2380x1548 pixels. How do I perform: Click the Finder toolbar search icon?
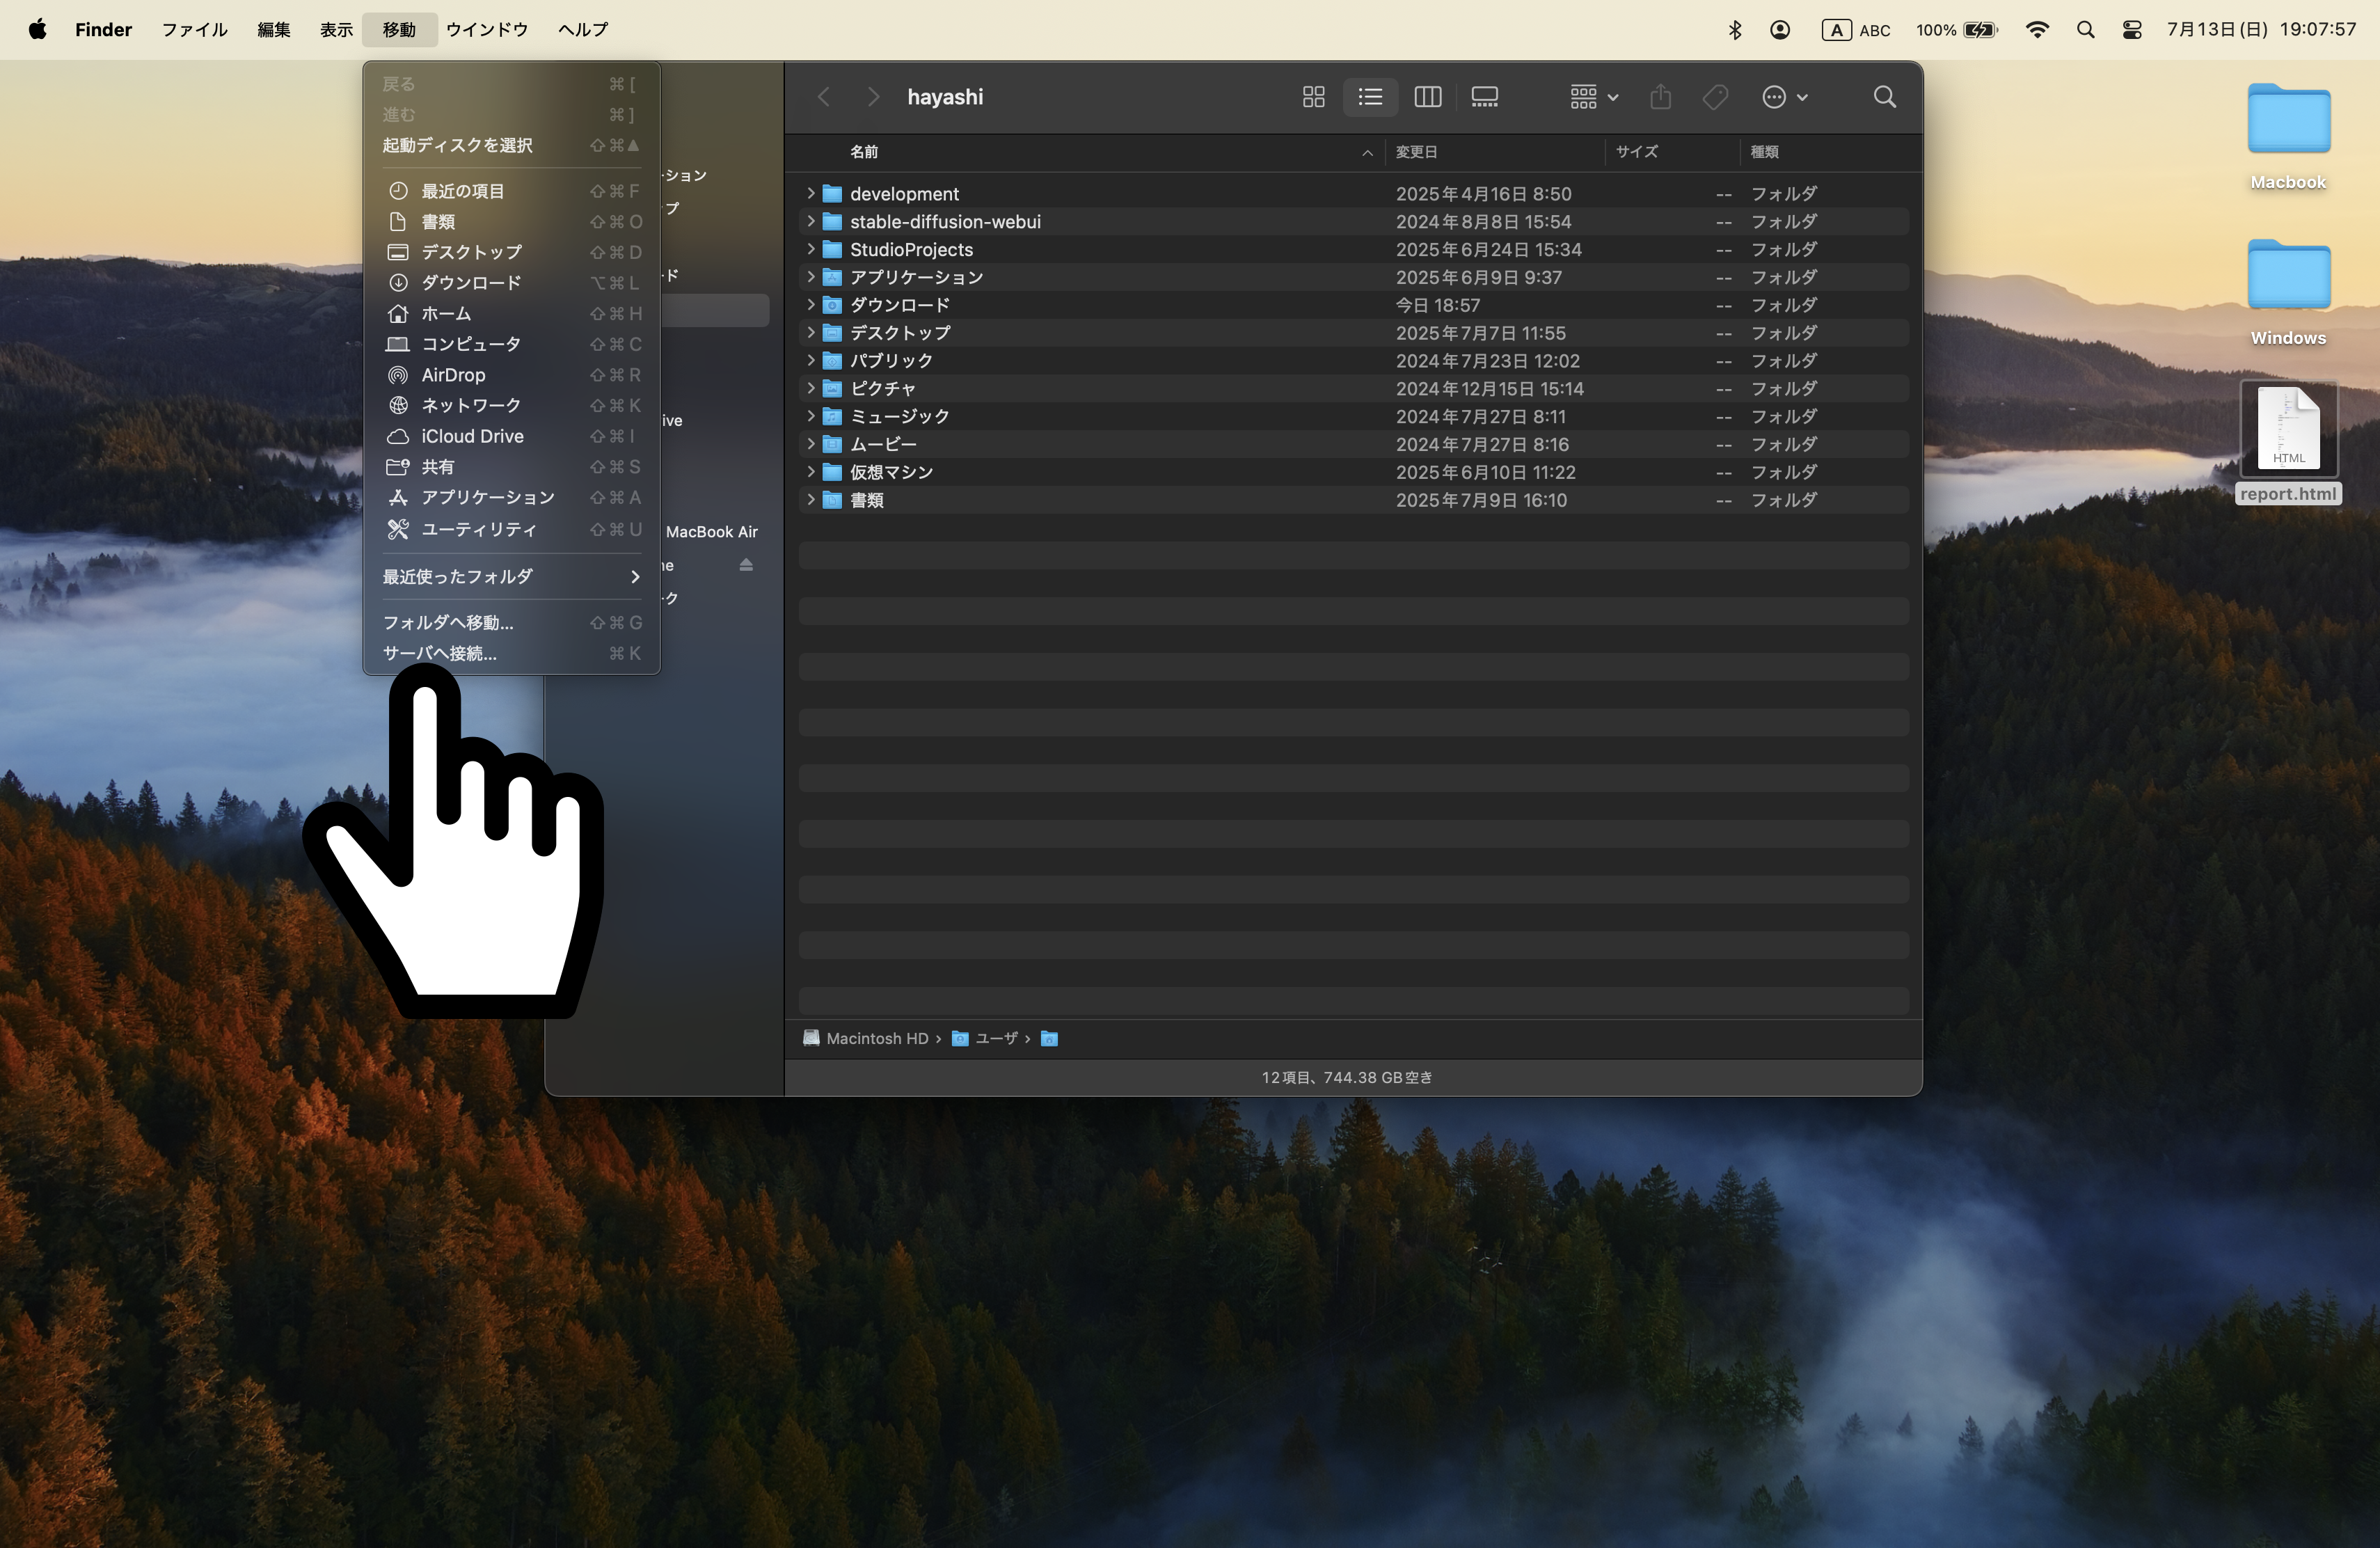(1884, 97)
